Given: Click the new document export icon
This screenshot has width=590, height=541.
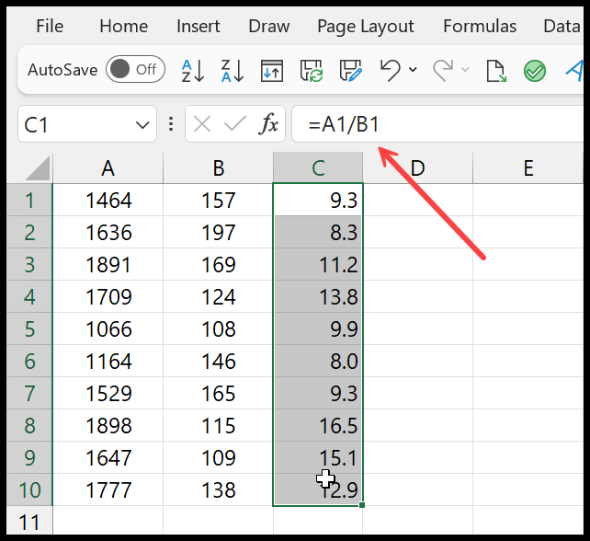Looking at the screenshot, I should (496, 71).
